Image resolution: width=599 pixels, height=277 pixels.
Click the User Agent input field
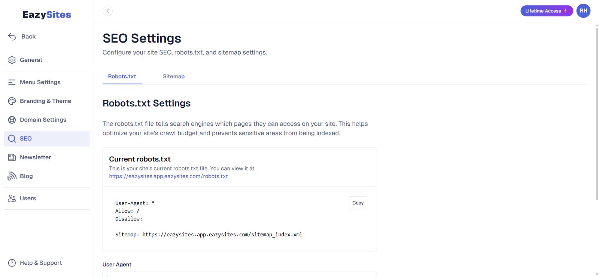click(240, 274)
